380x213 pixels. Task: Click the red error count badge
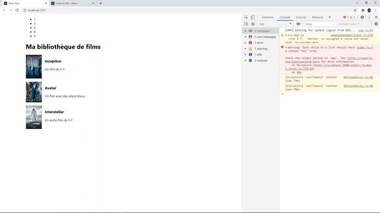pyautogui.click(x=346, y=17)
